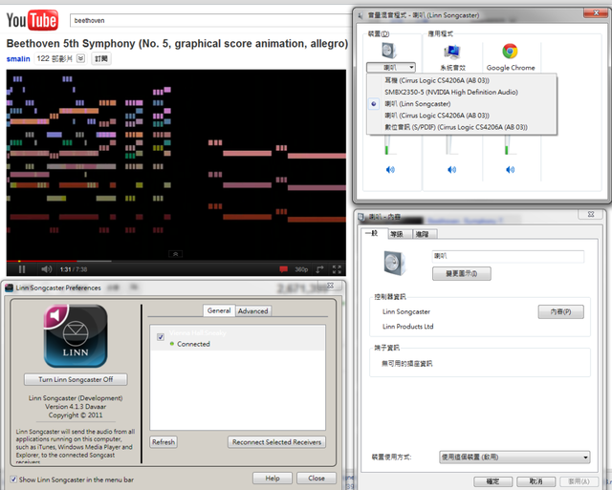Click the Refresh button

tap(164, 442)
